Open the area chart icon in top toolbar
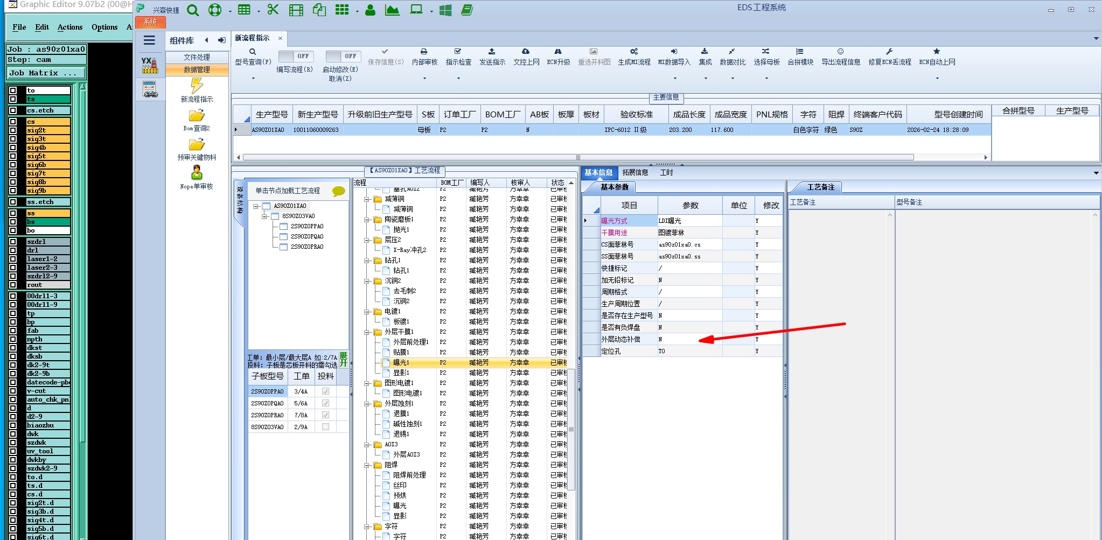 point(392,10)
